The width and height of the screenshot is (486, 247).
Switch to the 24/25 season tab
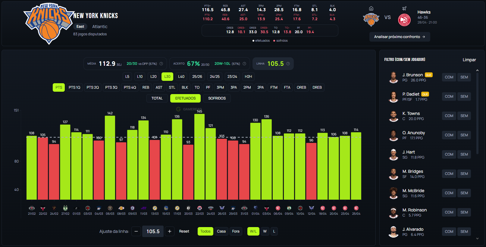215,77
